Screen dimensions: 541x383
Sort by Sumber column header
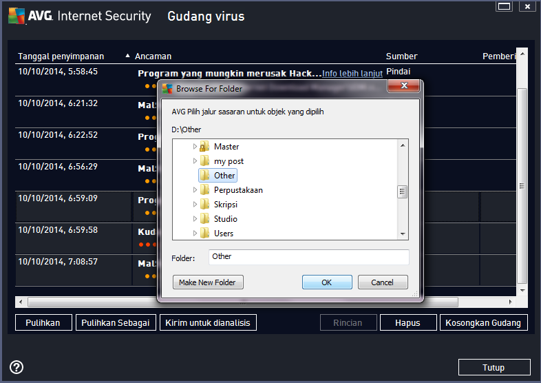pos(401,56)
